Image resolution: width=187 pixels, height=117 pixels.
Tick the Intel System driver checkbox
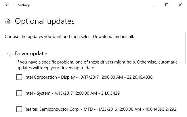(x=19, y=93)
